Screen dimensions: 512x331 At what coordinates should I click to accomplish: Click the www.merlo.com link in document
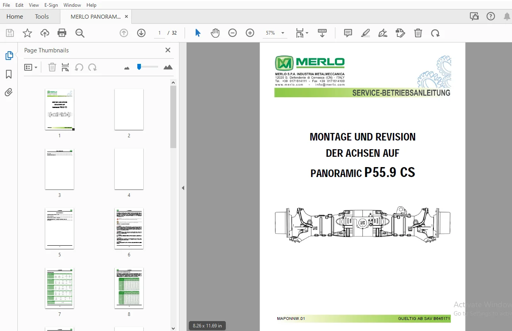[x=289, y=85]
